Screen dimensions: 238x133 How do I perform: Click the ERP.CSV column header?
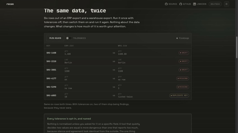(x=69, y=46)
